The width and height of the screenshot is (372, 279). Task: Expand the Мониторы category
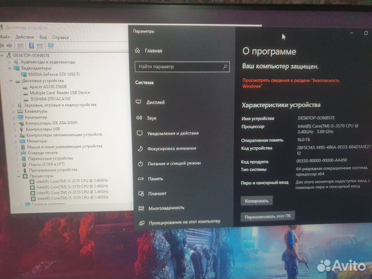pyautogui.click(x=16, y=142)
